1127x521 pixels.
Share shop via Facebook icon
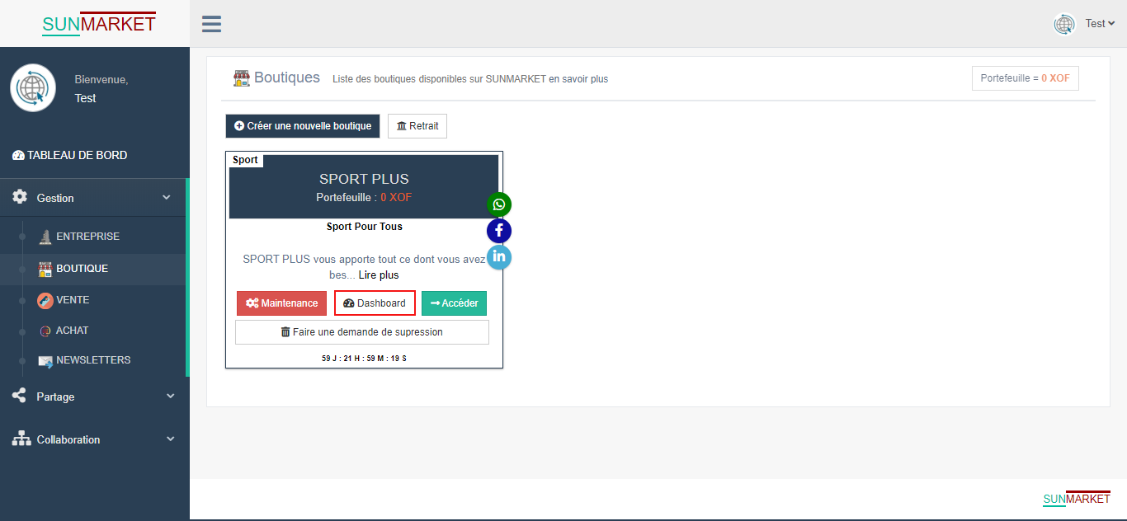point(499,231)
